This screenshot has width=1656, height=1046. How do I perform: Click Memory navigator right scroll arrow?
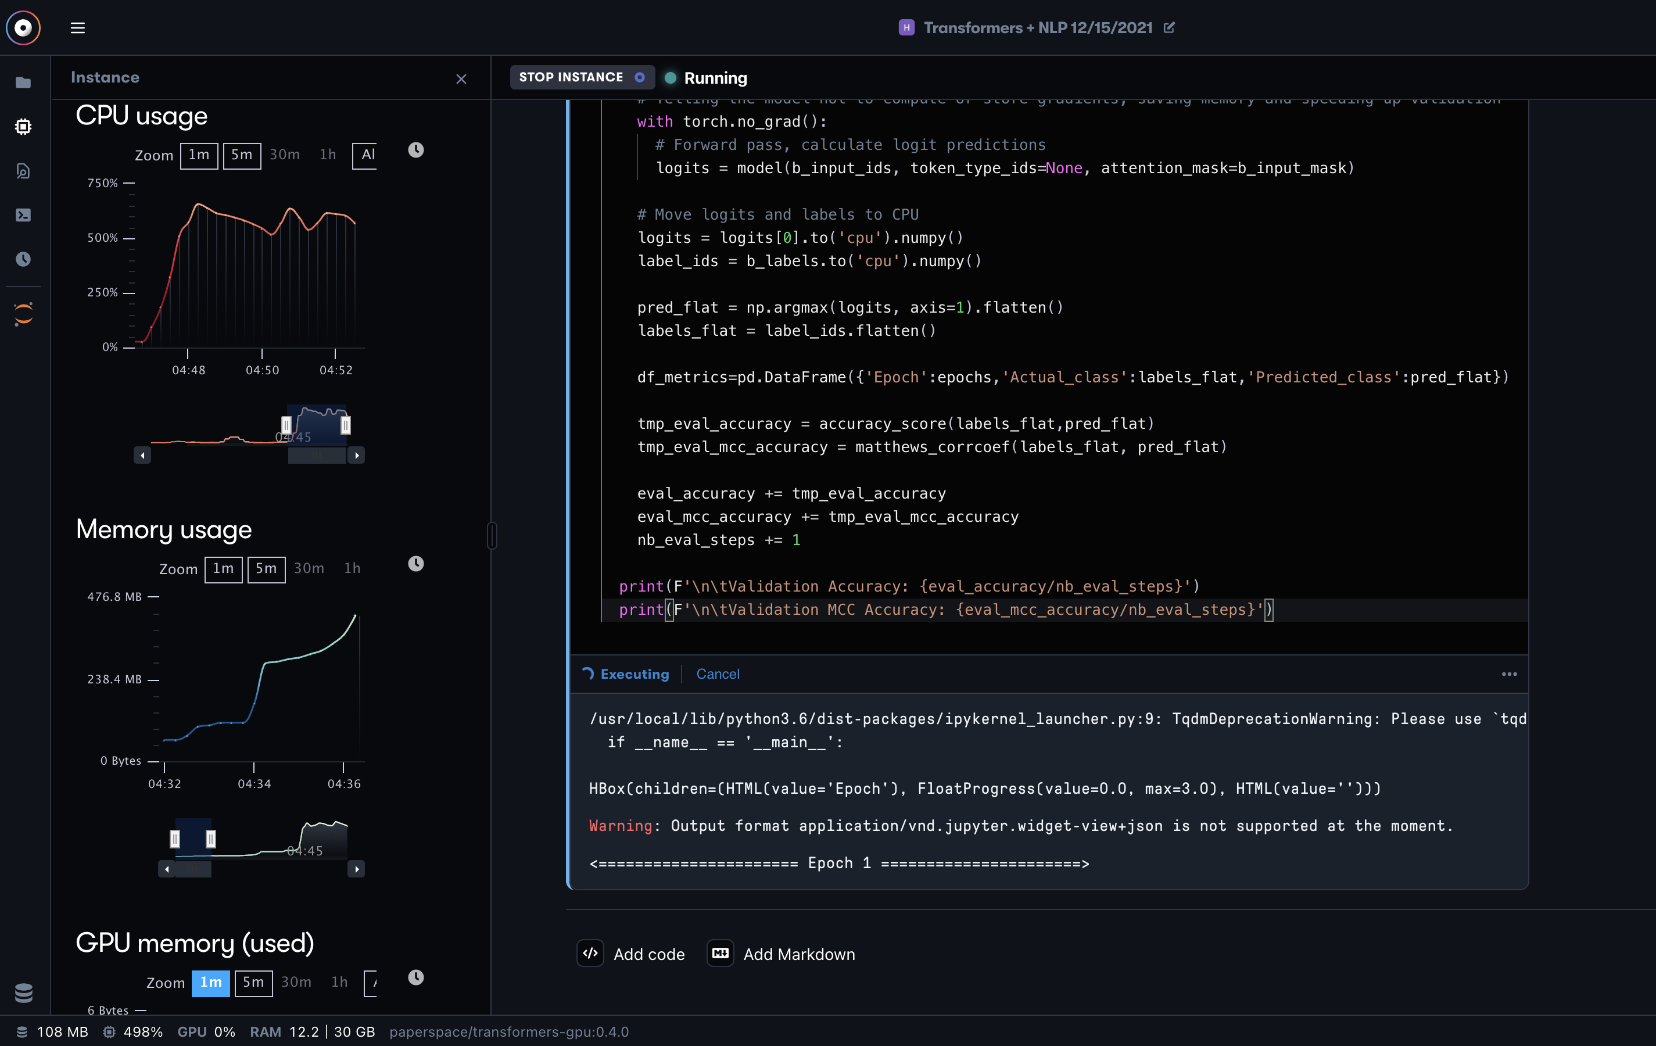(x=356, y=869)
